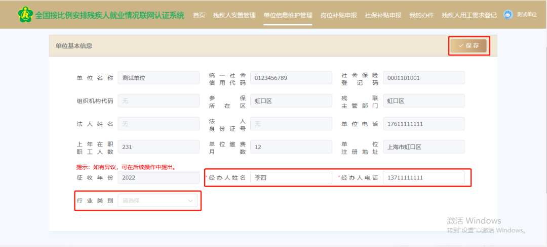Click 测试单位 account name
The image size is (547, 247).
(x=527, y=15)
